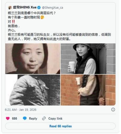Screen dimensions: 121x134
Task: Click the circled info icon
Action: (x=113, y=110)
